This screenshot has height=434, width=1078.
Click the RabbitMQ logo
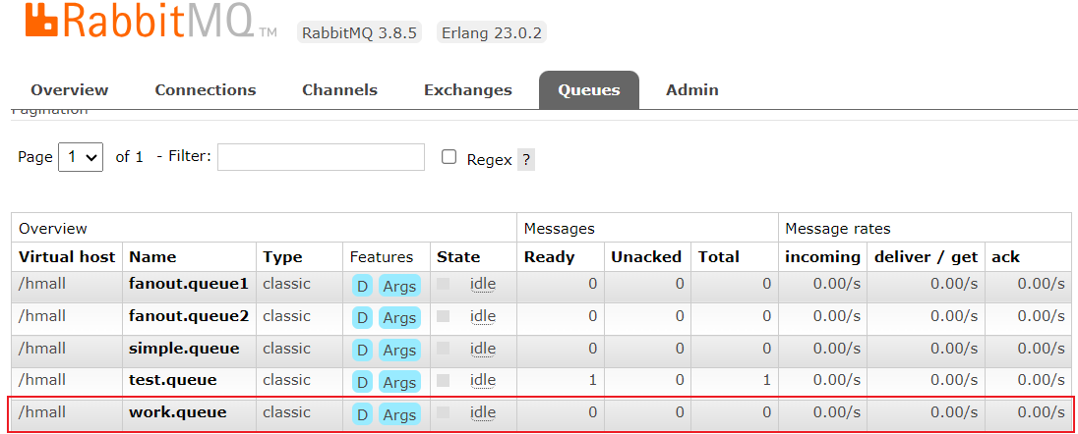[x=150, y=20]
